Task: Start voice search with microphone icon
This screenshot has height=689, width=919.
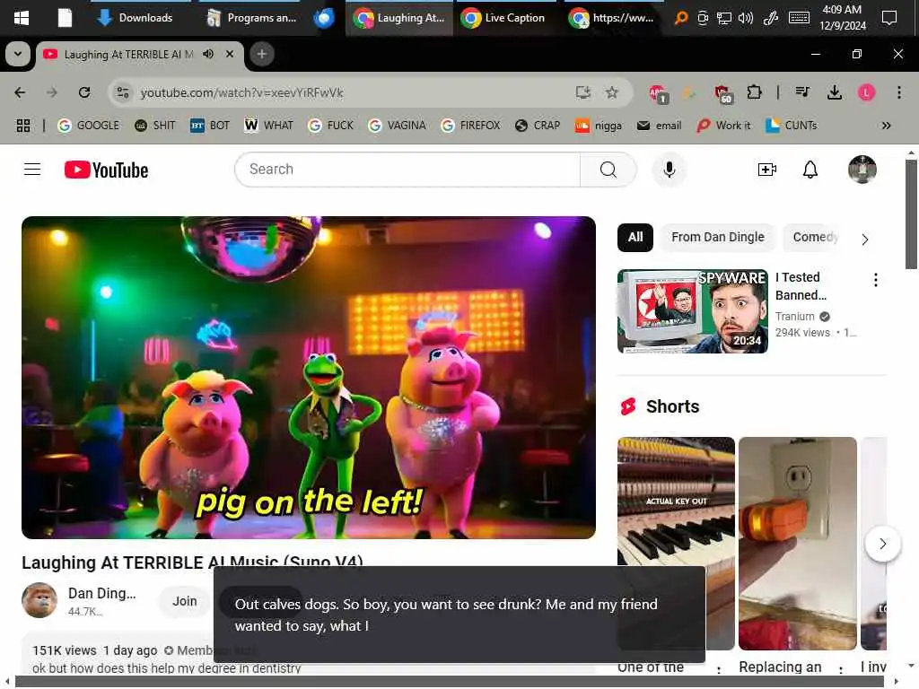Action: point(669,170)
